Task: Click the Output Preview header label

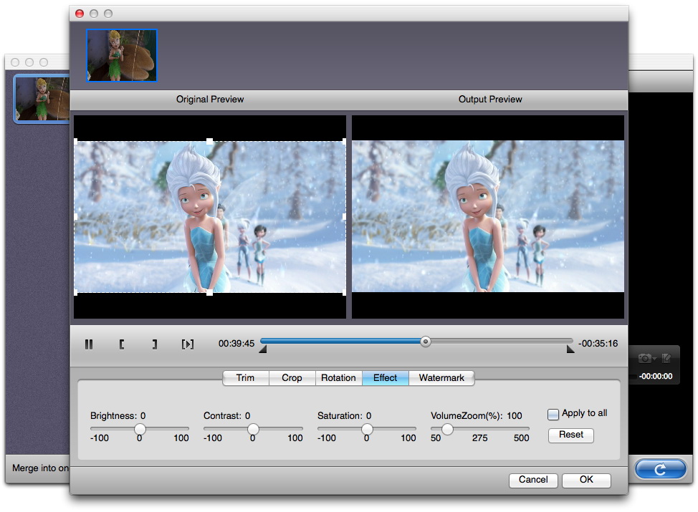Action: click(490, 100)
